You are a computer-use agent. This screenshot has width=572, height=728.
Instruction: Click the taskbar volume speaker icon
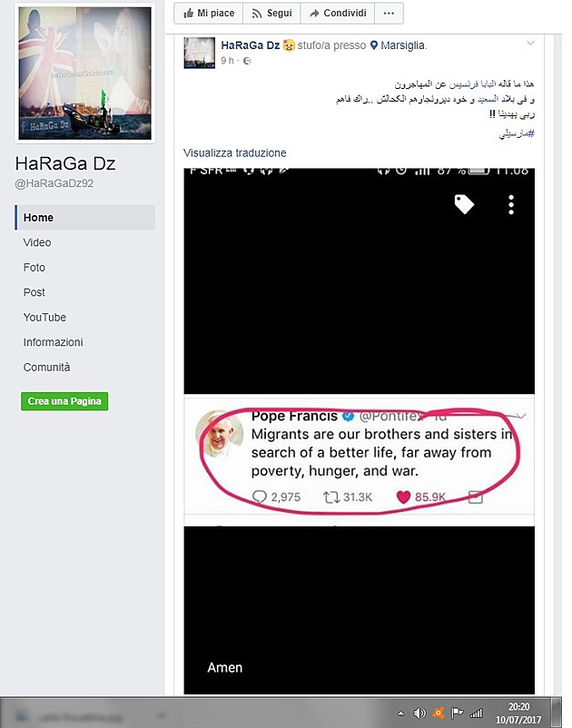pos(419,713)
